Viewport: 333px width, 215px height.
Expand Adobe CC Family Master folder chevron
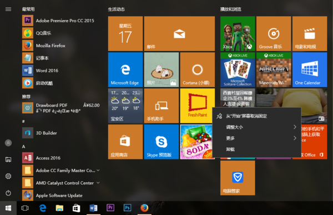click(98, 171)
